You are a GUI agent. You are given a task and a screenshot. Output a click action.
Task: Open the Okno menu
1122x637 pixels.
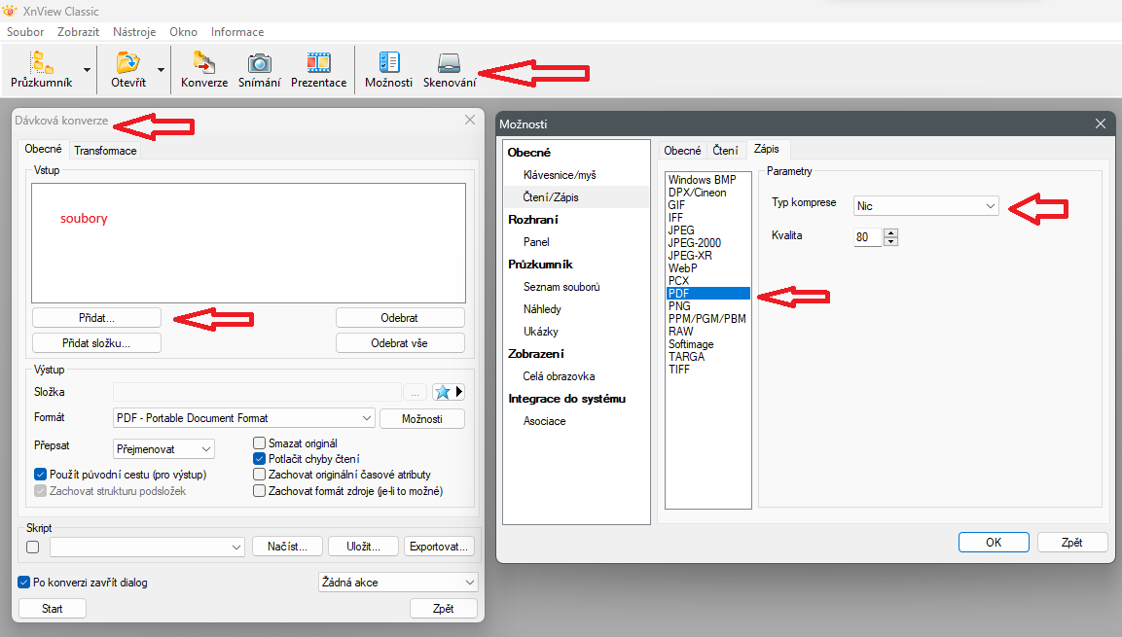183,32
